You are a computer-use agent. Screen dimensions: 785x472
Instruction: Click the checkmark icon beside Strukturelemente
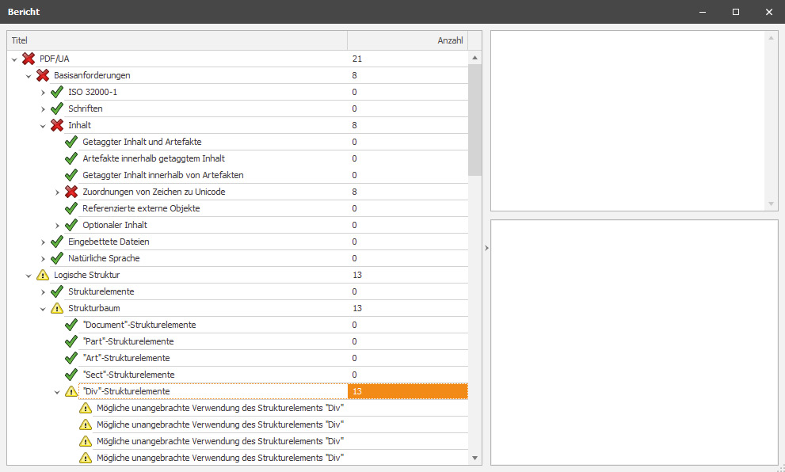pos(57,291)
